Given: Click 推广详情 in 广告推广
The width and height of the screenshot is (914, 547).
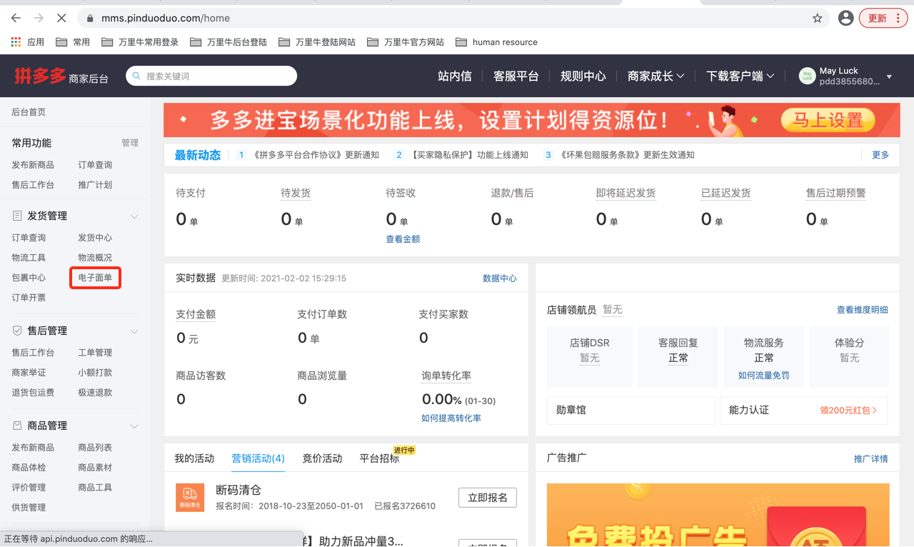Looking at the screenshot, I should [x=871, y=459].
